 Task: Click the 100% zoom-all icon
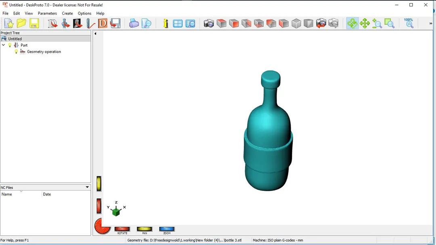[x=409, y=23]
